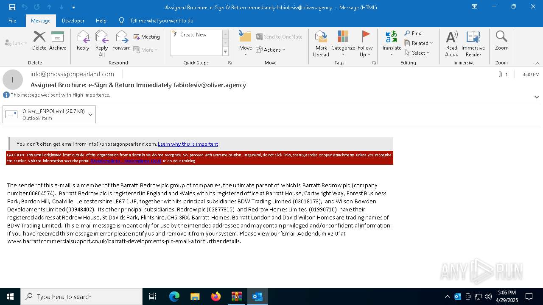
Task: Open the File tab
Action: click(12, 21)
